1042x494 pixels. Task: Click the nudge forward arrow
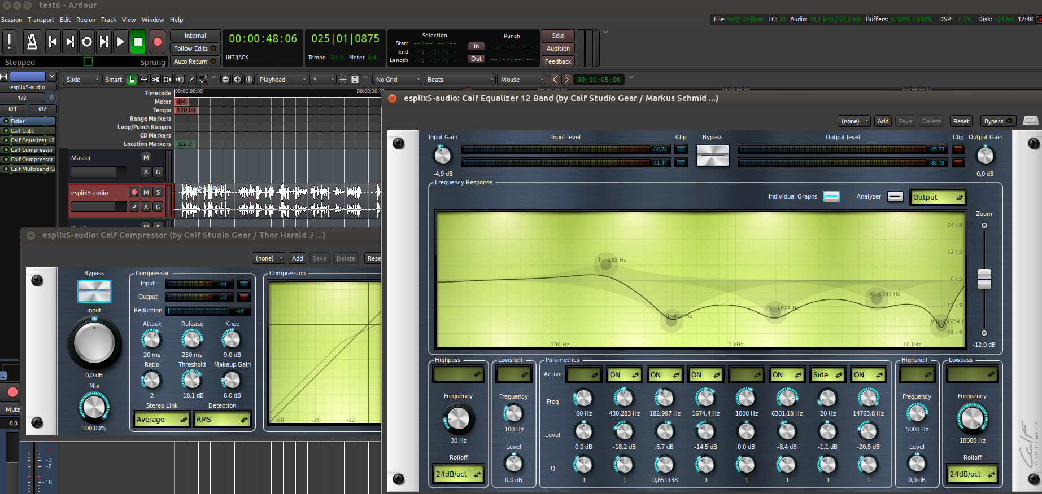[566, 80]
